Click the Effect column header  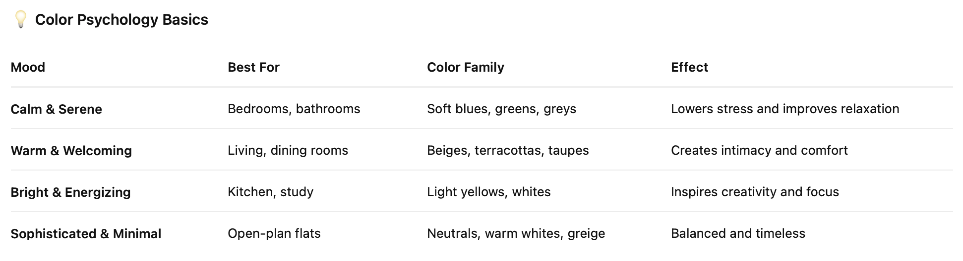click(x=689, y=67)
